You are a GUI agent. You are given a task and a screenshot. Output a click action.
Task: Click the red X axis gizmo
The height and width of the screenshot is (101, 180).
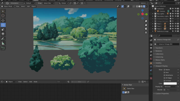pyautogui.click(x=143, y=14)
